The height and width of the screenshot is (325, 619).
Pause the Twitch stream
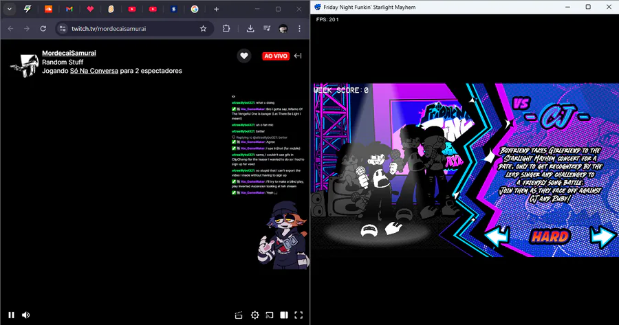pos(11,315)
